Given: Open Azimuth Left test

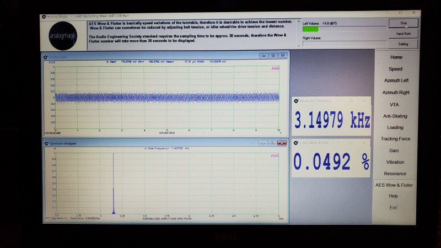Looking at the screenshot, I should point(396,80).
